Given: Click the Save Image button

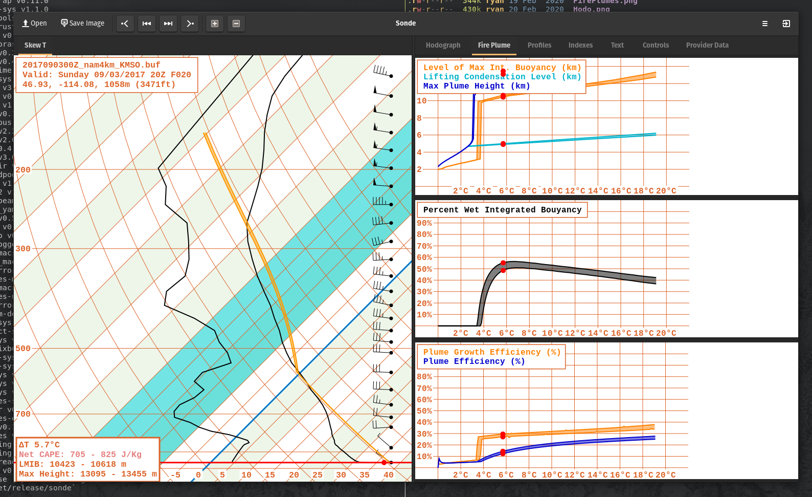Looking at the screenshot, I should click(x=83, y=23).
